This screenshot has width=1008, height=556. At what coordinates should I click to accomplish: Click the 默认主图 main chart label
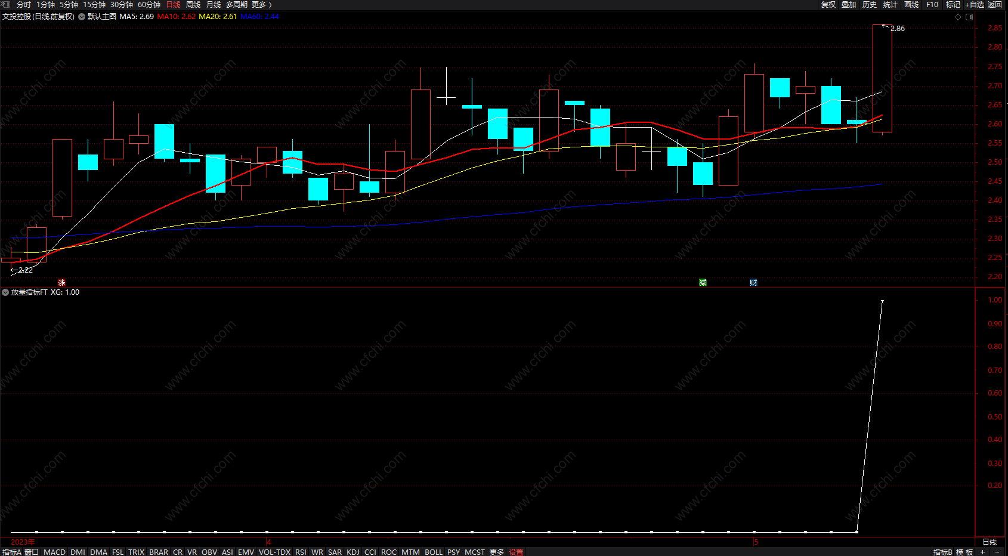[x=102, y=17]
